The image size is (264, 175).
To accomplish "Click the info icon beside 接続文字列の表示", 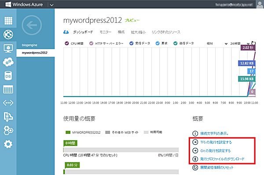I will pos(195,134).
